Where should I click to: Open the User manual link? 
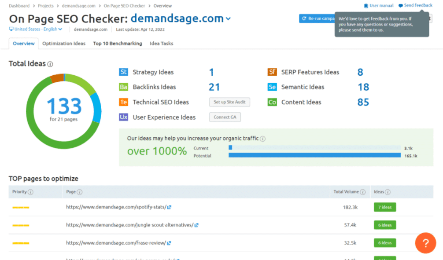[381, 6]
